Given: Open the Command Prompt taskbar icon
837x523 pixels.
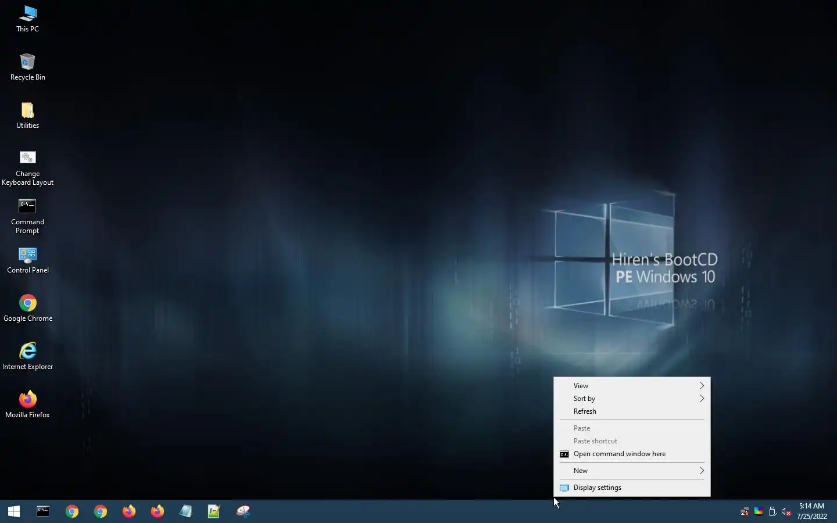Looking at the screenshot, I should (43, 511).
